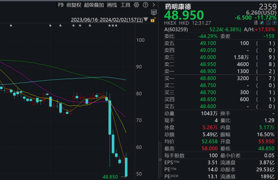Select 买五 price 48.600
This screenshot has height=180, width=278.
point(208,106)
